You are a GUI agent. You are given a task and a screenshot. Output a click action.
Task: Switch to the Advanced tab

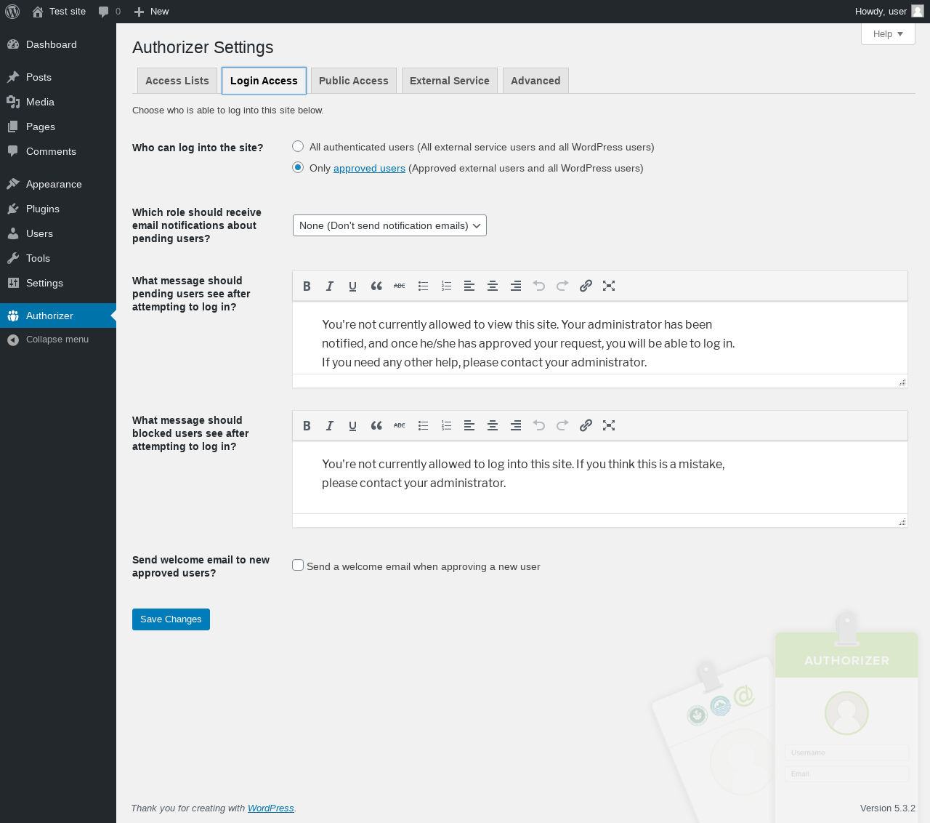(x=535, y=81)
